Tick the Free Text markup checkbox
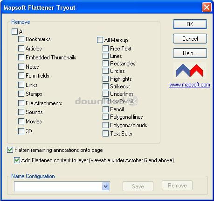 (105, 48)
